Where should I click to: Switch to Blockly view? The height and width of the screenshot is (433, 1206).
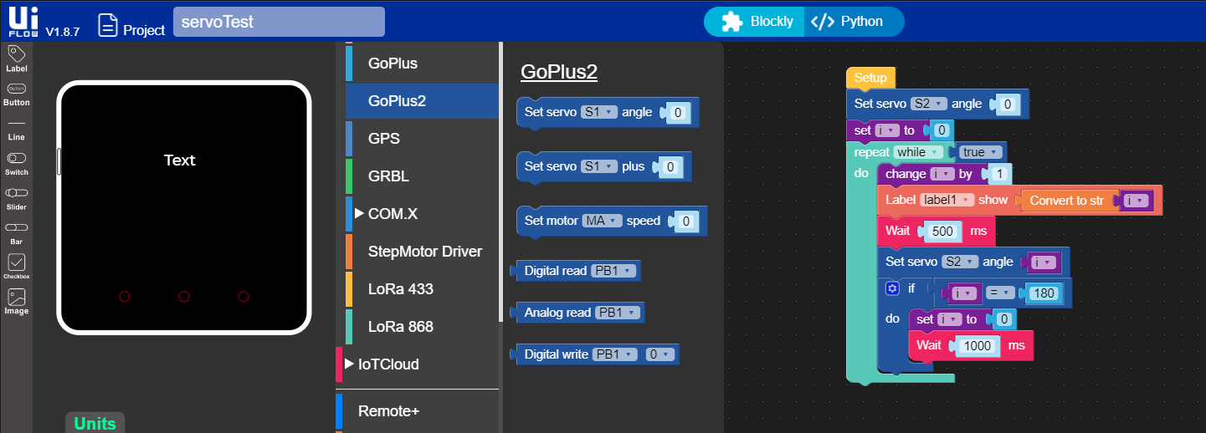click(x=754, y=22)
